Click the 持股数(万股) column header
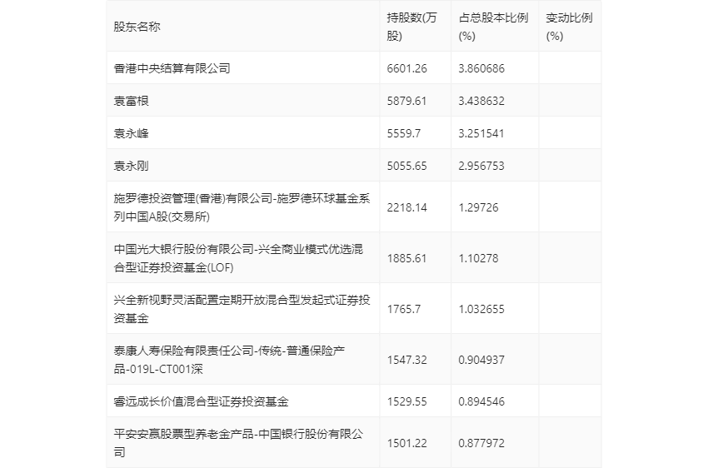The width and height of the screenshot is (708, 468). pos(411,27)
